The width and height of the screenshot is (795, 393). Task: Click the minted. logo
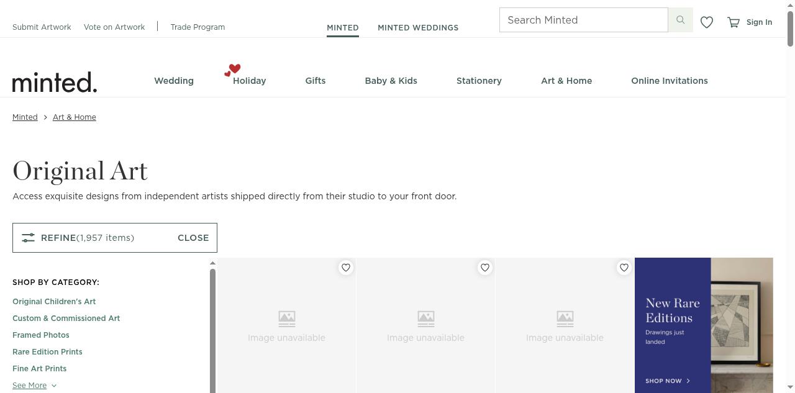pyautogui.click(x=55, y=82)
